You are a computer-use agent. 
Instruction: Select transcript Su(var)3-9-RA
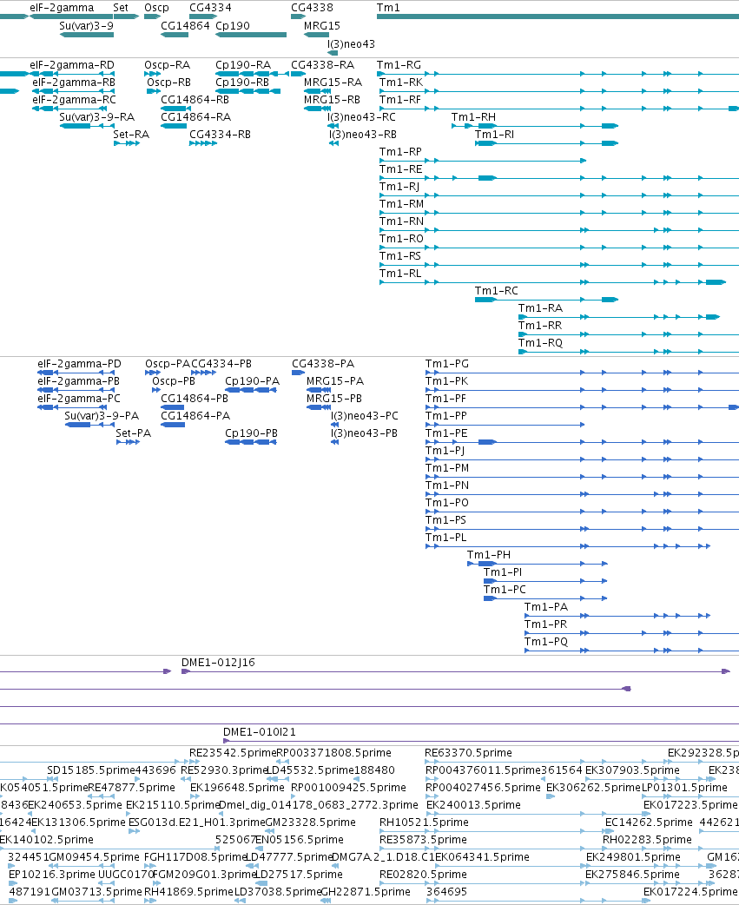tap(97, 117)
